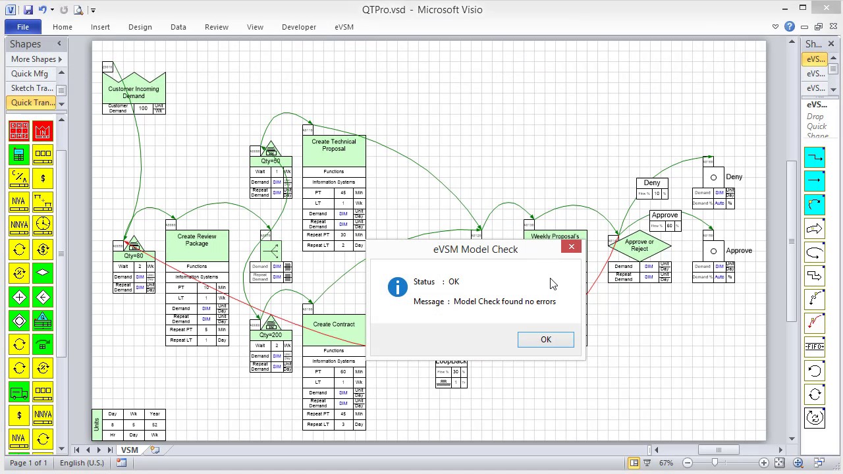Pick the green calculator stencil shape

point(19,155)
